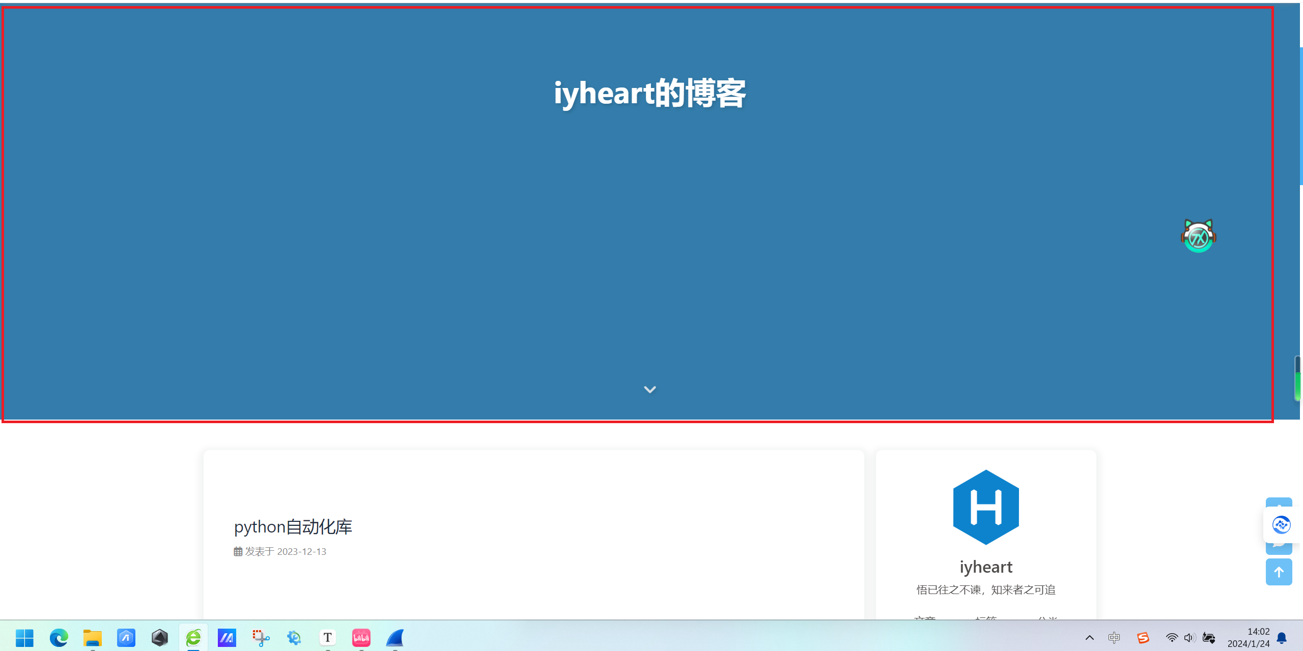Click the green edge indicator on the right
The image size is (1303, 651).
(x=1298, y=378)
